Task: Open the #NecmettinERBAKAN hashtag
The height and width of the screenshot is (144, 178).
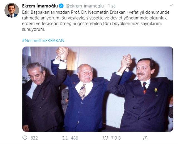Action: pos(43,41)
